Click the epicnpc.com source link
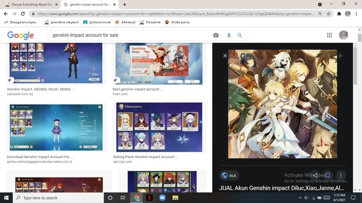Image resolution: width=362 pixels, height=203 pixels. [x=123, y=162]
